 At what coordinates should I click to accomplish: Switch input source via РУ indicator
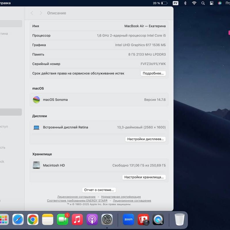tap(175, 3)
